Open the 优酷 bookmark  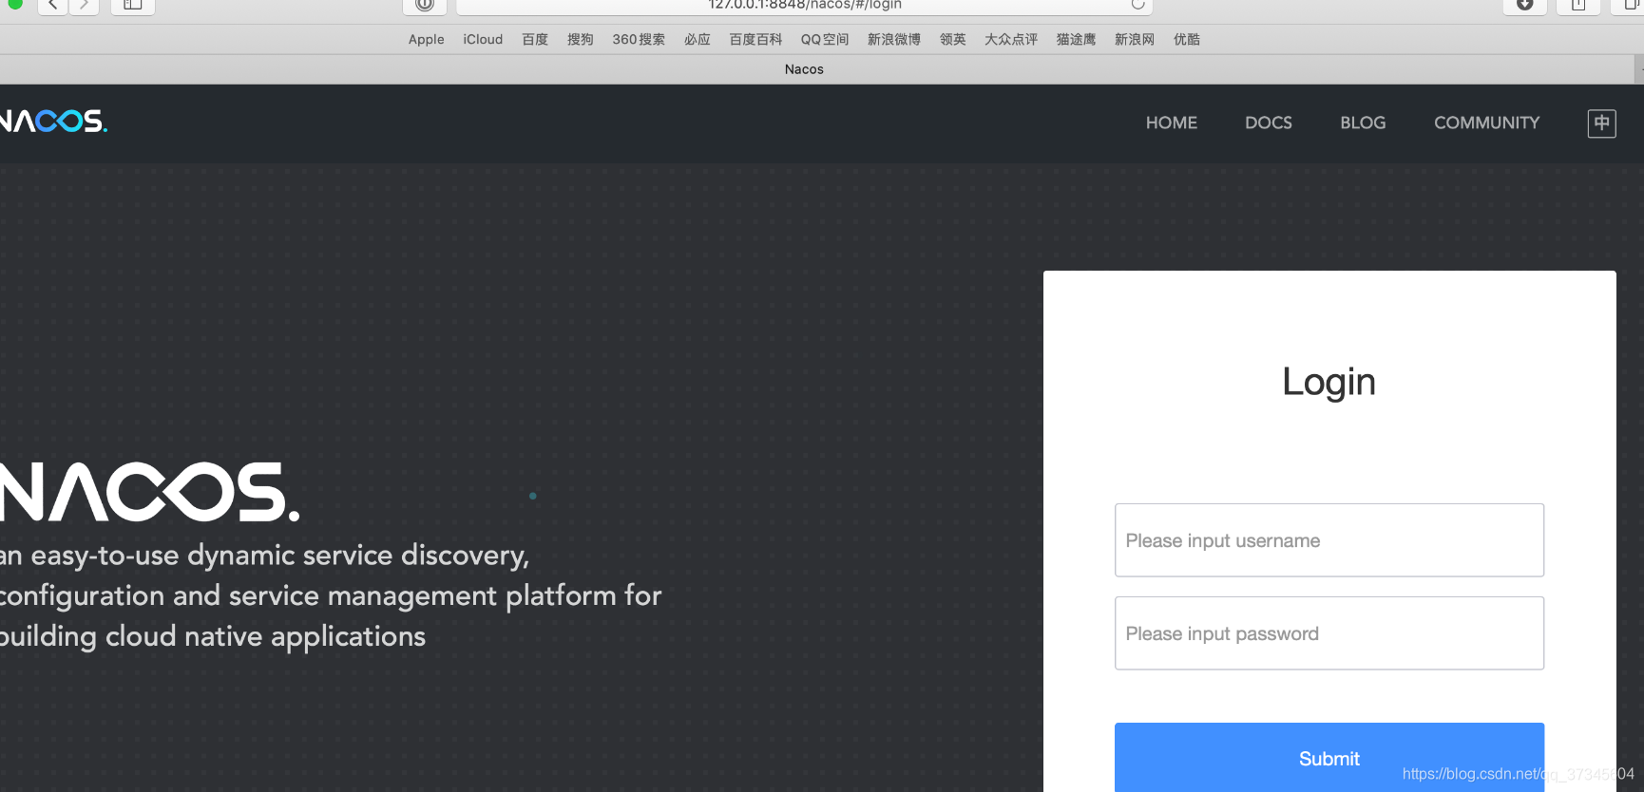tap(1187, 39)
